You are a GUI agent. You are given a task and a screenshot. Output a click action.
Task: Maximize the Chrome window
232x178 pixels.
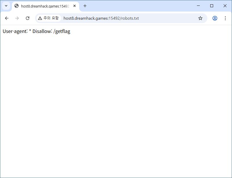click(212, 6)
